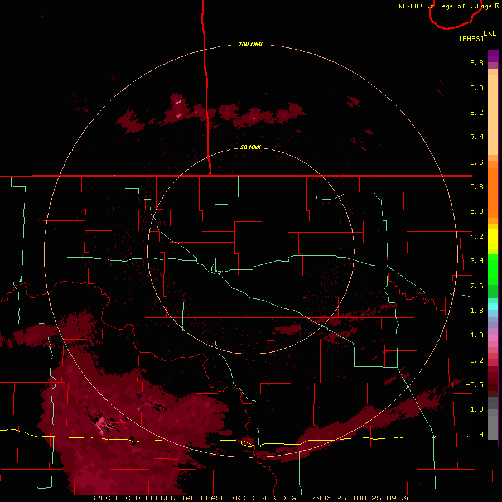This screenshot has width=502, height=502.
Task: Click the -1.3 legend value
Action: click(x=475, y=409)
